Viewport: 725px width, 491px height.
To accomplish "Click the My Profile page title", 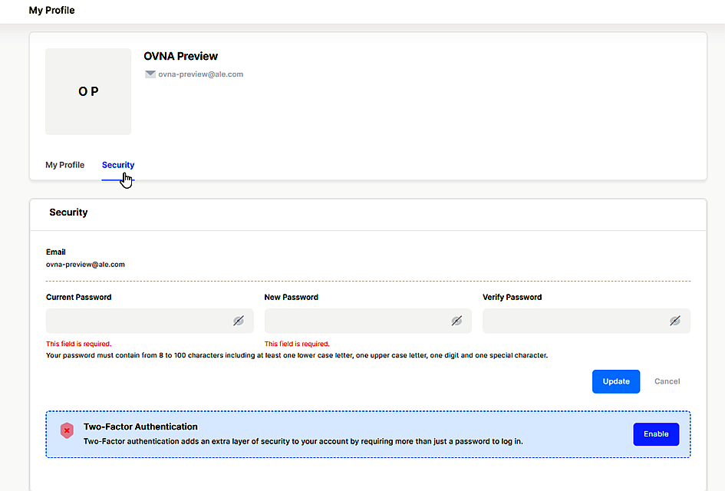I will point(51,11).
